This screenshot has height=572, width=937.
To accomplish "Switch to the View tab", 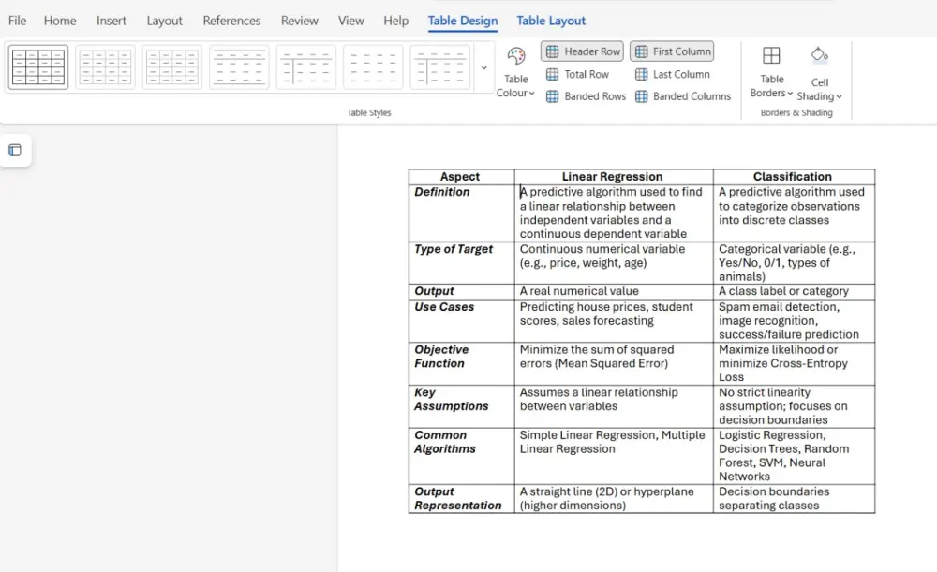I will (x=350, y=21).
